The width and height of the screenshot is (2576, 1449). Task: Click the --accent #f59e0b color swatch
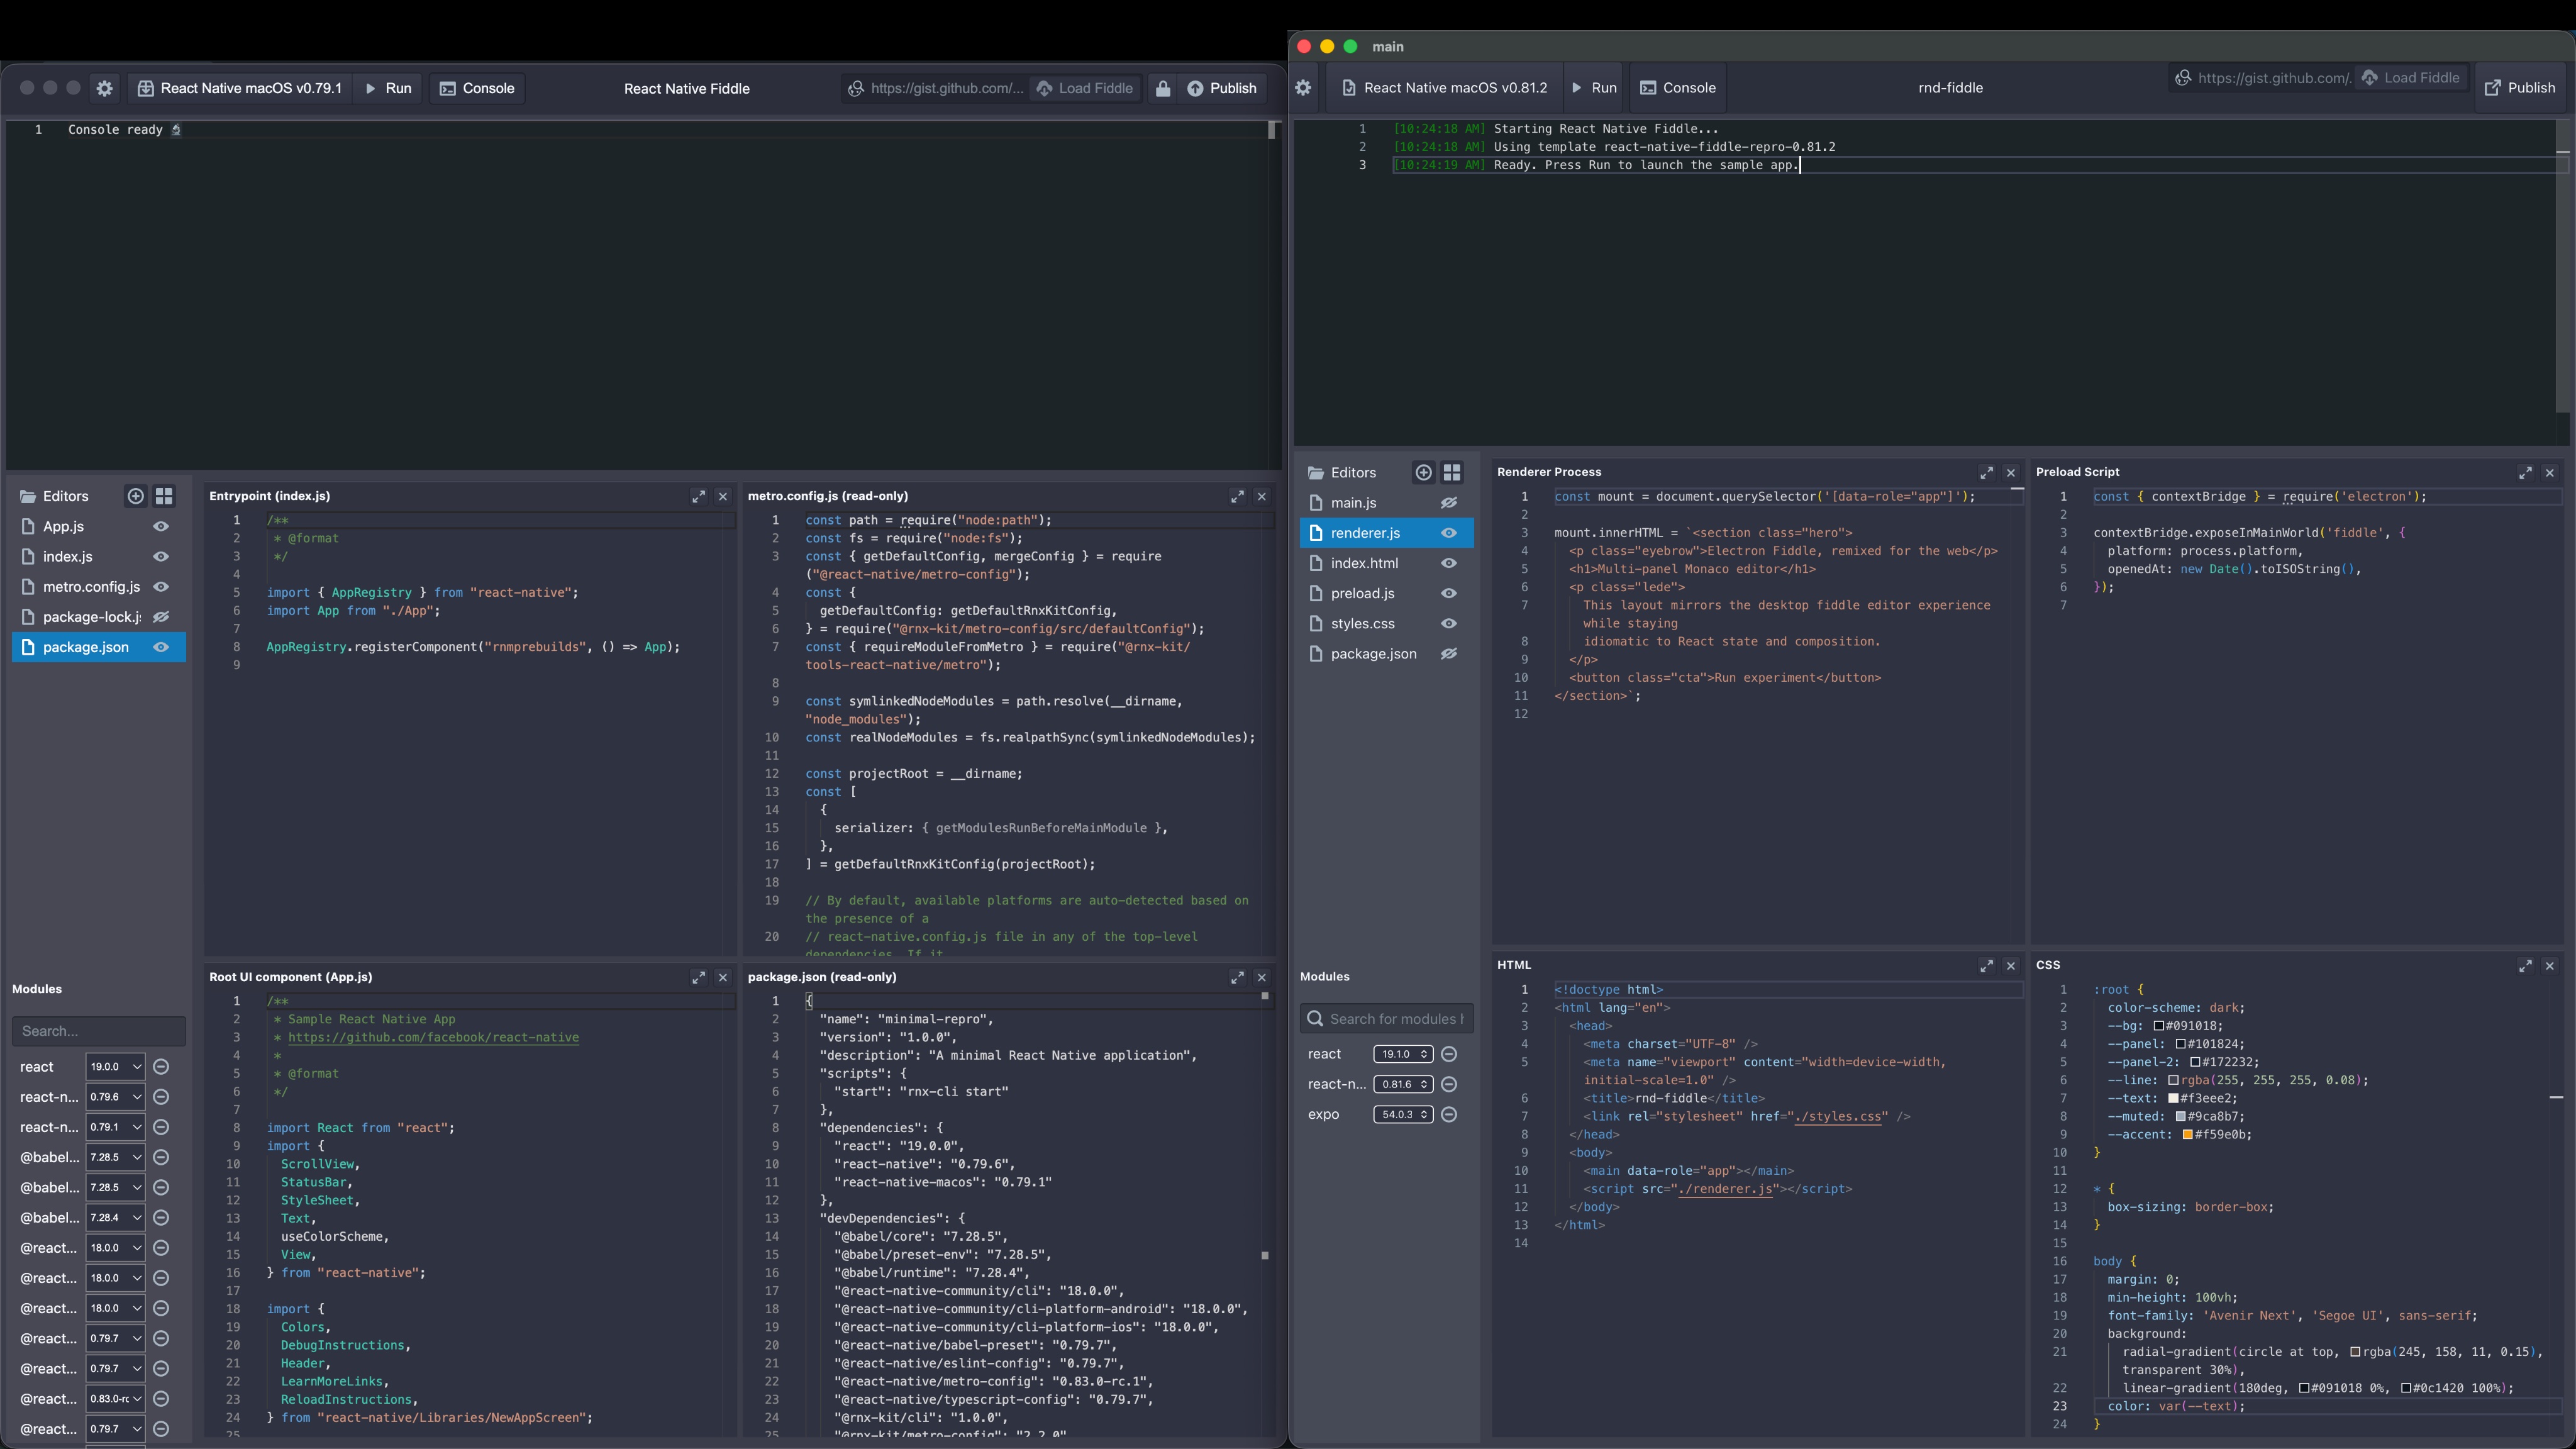2187,1135
